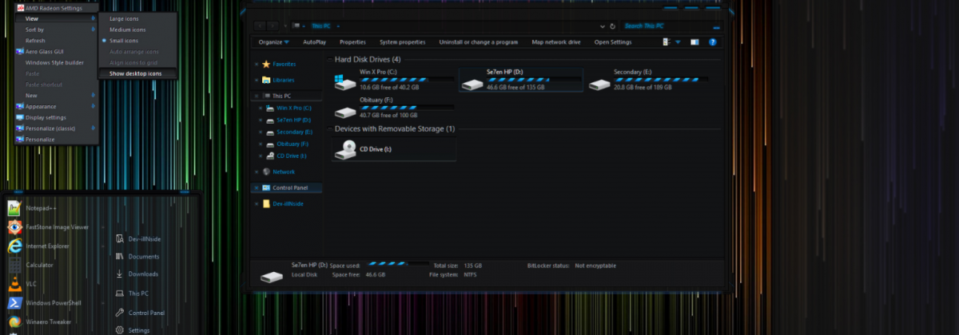Open Display settings from context menu
Viewport: 959px width, 335px height.
57,117
